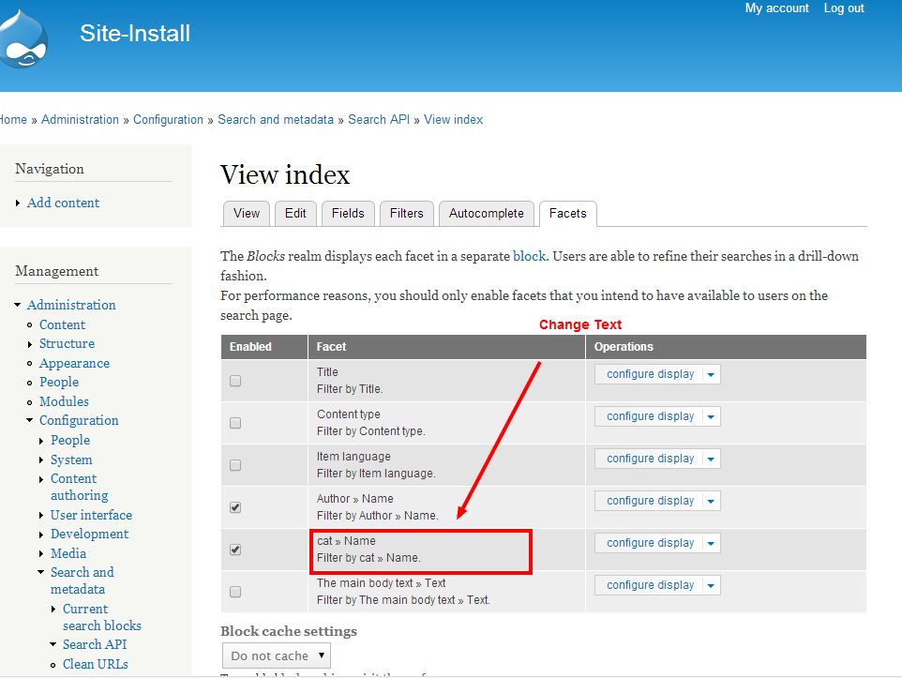Image resolution: width=902 pixels, height=678 pixels.
Task: Disable the cat » Name facet checkbox
Action: (235, 550)
